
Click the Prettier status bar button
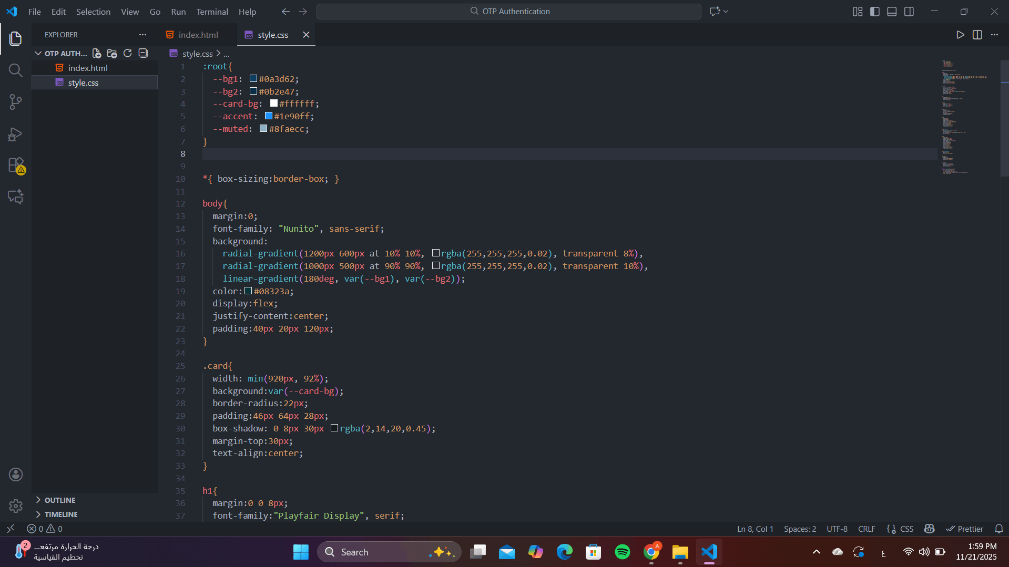point(964,529)
